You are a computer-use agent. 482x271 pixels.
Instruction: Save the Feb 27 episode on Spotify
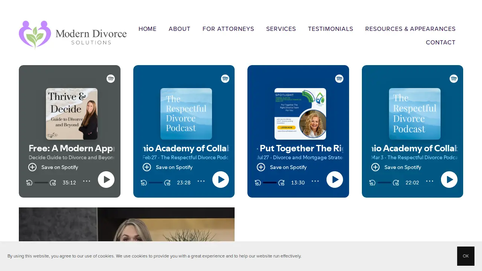pos(168,167)
